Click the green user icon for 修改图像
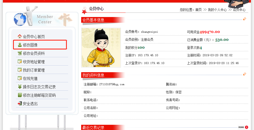This screenshot has height=130, width=254. tap(20, 45)
